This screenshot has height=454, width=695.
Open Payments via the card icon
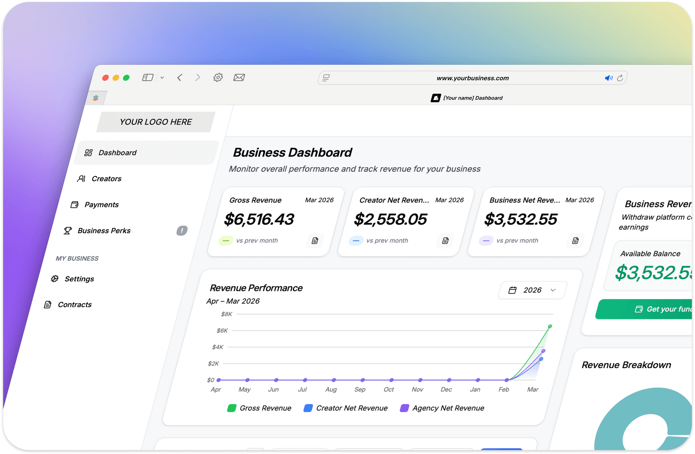pyautogui.click(x=74, y=204)
